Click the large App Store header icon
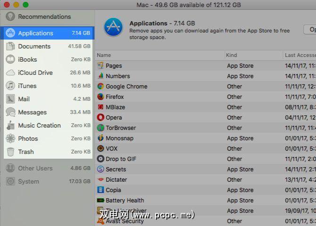 coord(113,27)
